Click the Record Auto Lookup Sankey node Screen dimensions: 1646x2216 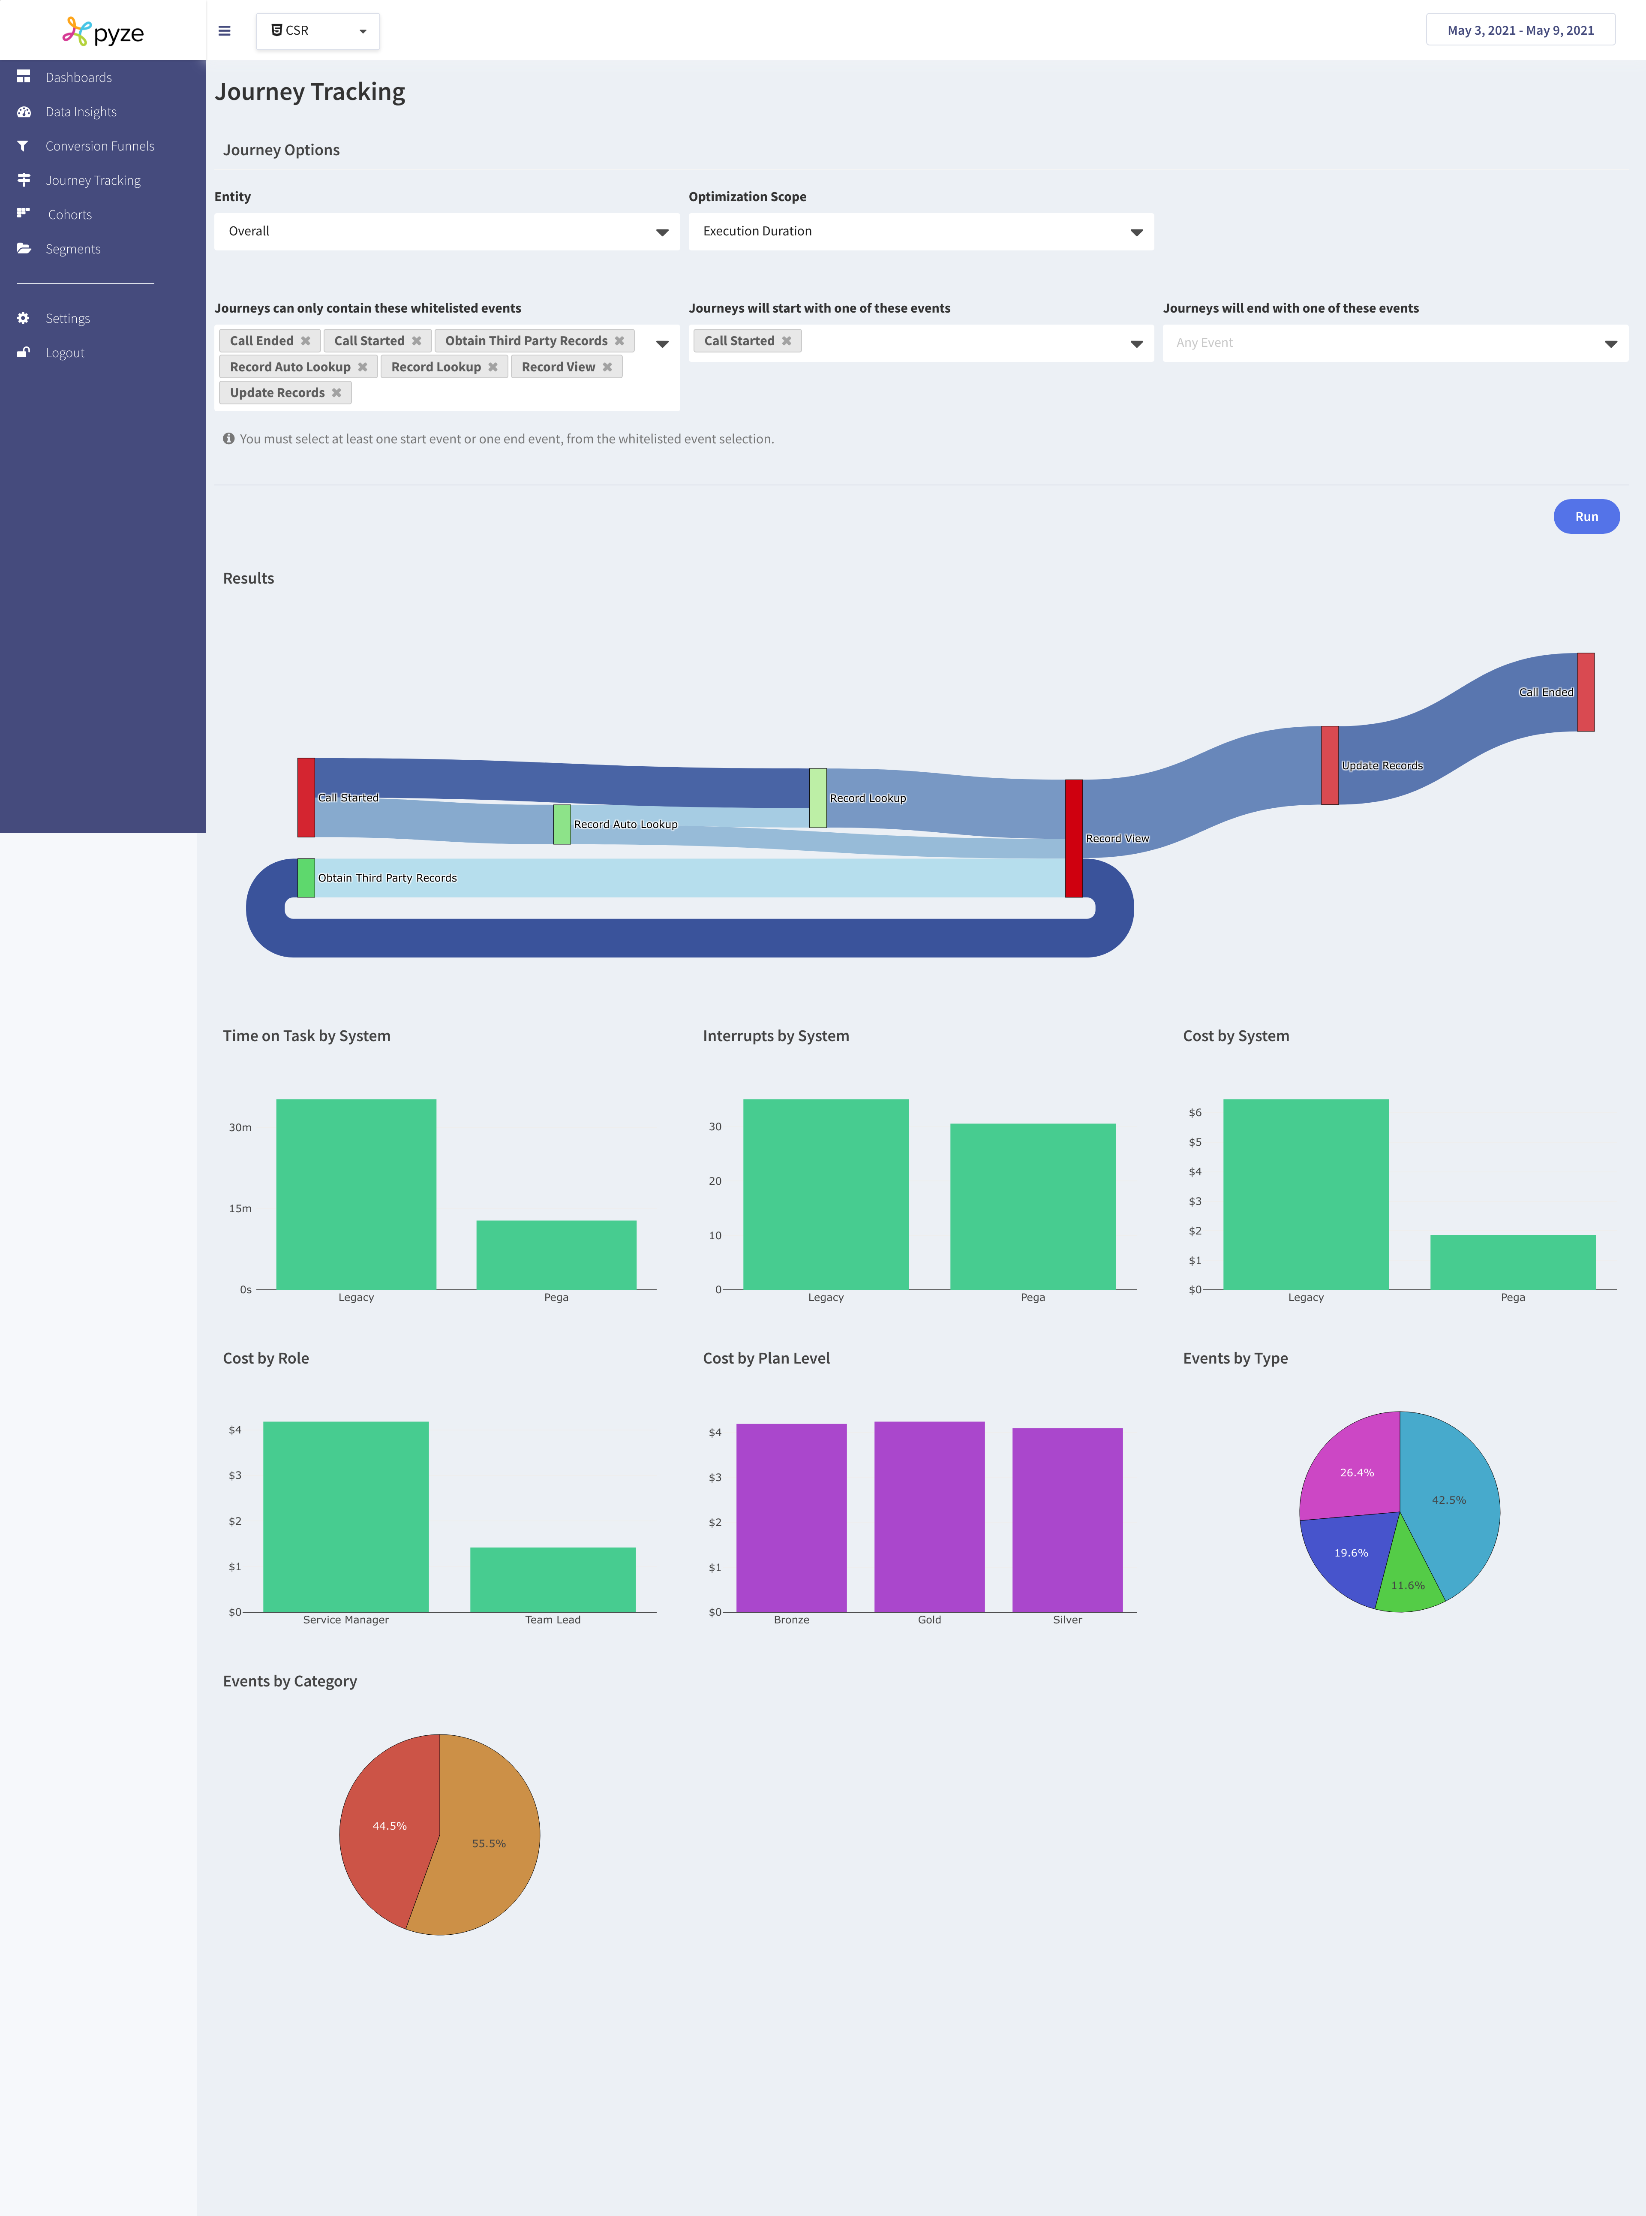tap(562, 825)
